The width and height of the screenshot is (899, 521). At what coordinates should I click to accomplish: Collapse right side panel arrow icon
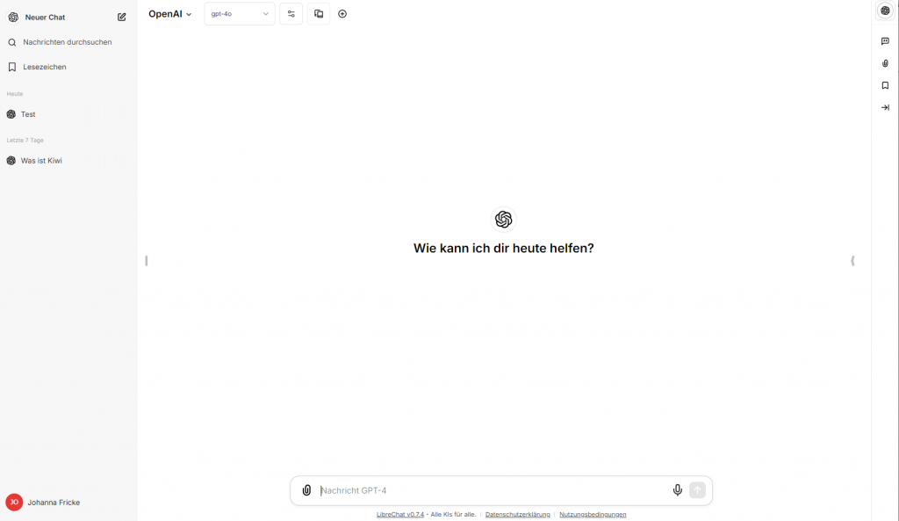(x=885, y=107)
